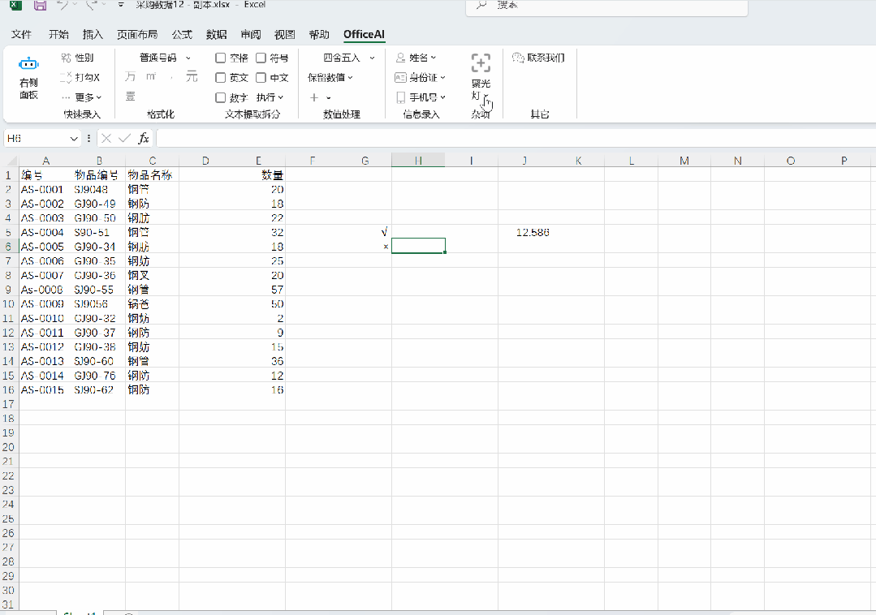
Task: Toggle the 中文 checkbox
Action: click(x=261, y=78)
